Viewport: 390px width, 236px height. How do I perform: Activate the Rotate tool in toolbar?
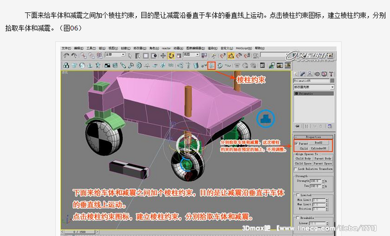(x=171, y=55)
